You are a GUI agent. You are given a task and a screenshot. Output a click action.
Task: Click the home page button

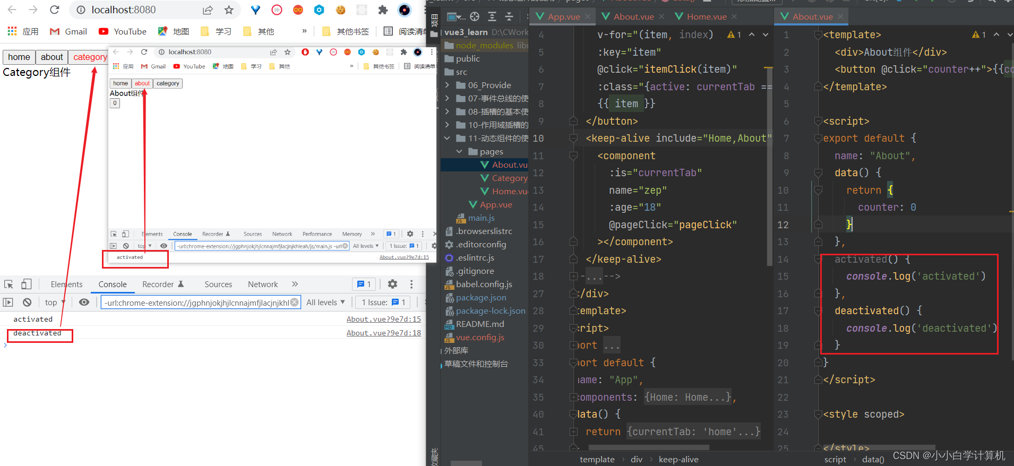pos(19,57)
